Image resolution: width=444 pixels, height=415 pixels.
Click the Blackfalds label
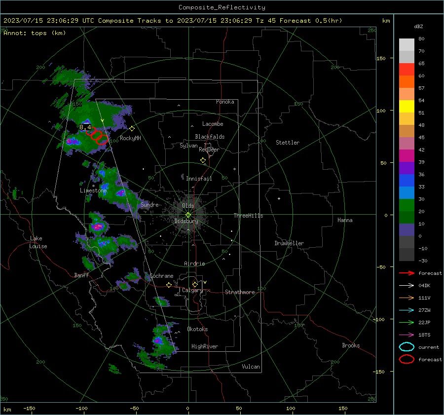pos(210,137)
